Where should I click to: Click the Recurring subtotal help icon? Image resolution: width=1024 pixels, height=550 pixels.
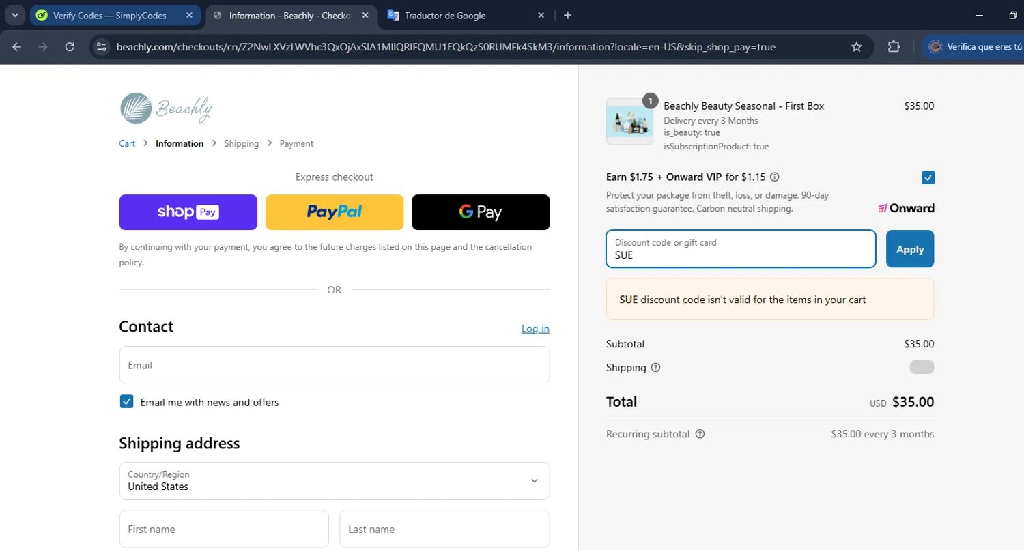(700, 434)
